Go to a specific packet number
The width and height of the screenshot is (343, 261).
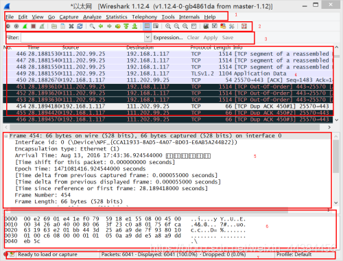point(118,26)
